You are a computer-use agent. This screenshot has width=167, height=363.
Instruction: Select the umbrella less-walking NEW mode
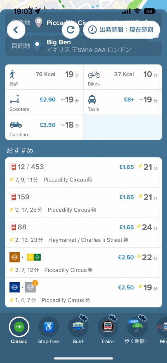click(137, 330)
